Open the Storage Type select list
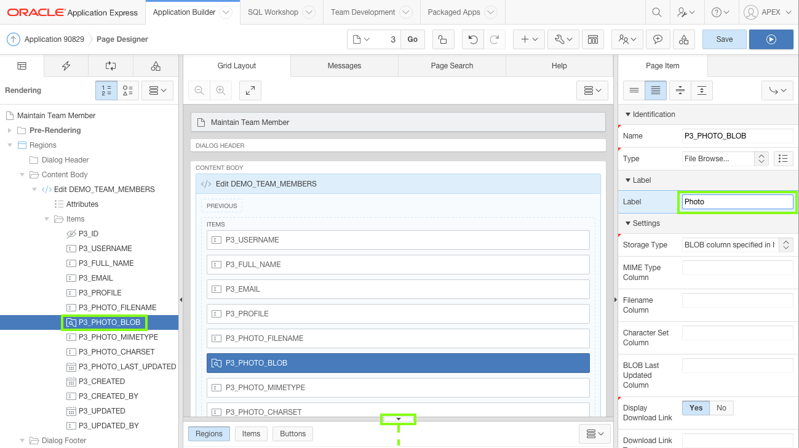The image size is (799, 448). click(x=737, y=245)
